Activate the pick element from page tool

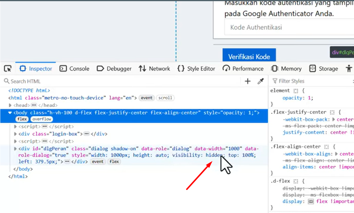click(8, 69)
